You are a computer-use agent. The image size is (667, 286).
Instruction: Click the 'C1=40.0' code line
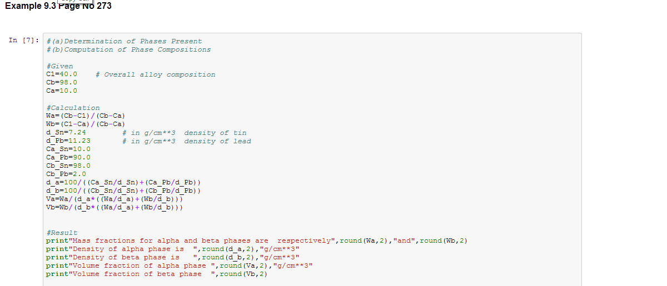62,74
